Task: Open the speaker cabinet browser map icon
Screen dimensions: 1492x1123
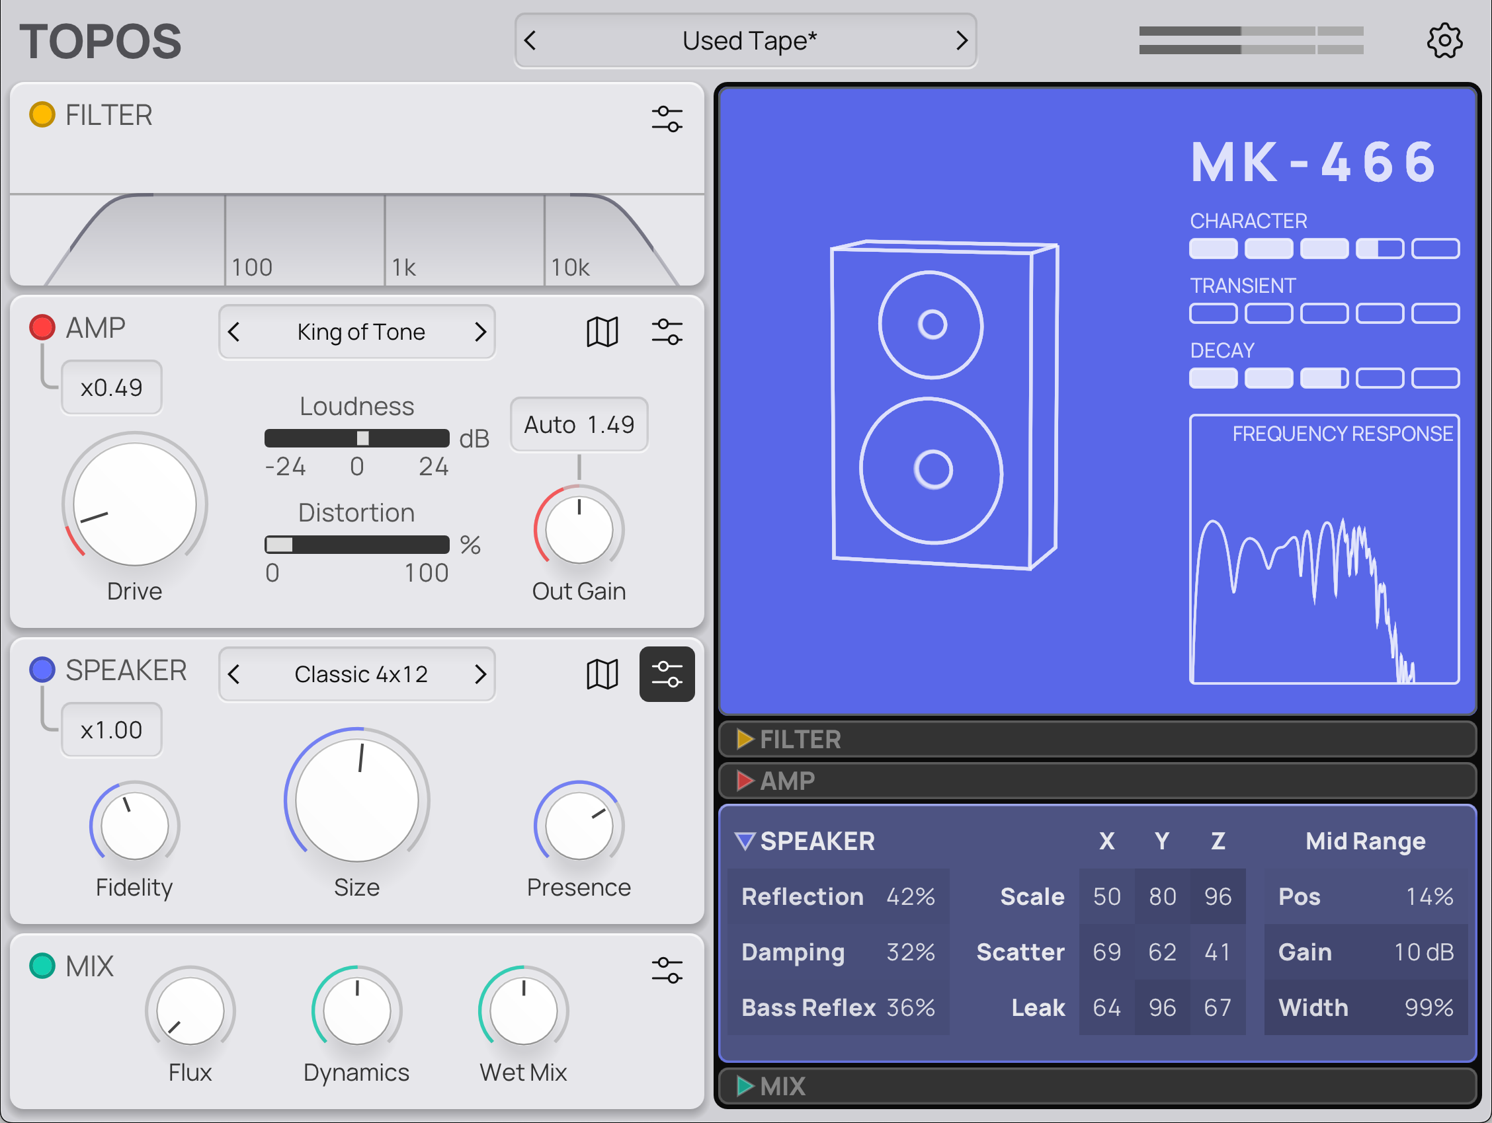Action: click(x=602, y=674)
